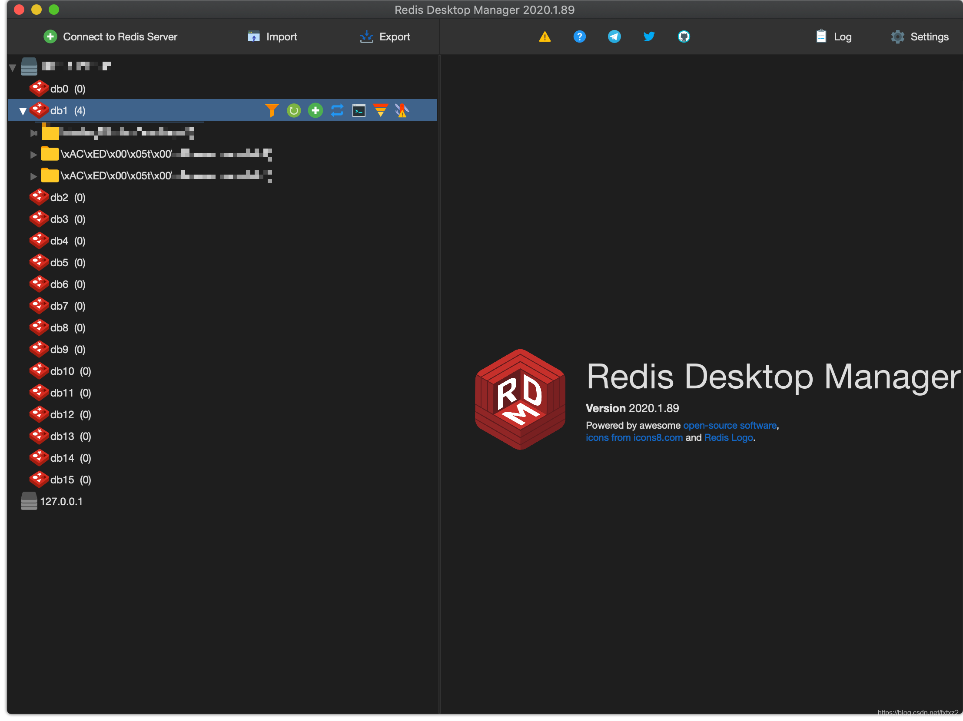The height and width of the screenshot is (721, 963).
Task: Select the 127.0.0.1 connection
Action: (x=61, y=502)
